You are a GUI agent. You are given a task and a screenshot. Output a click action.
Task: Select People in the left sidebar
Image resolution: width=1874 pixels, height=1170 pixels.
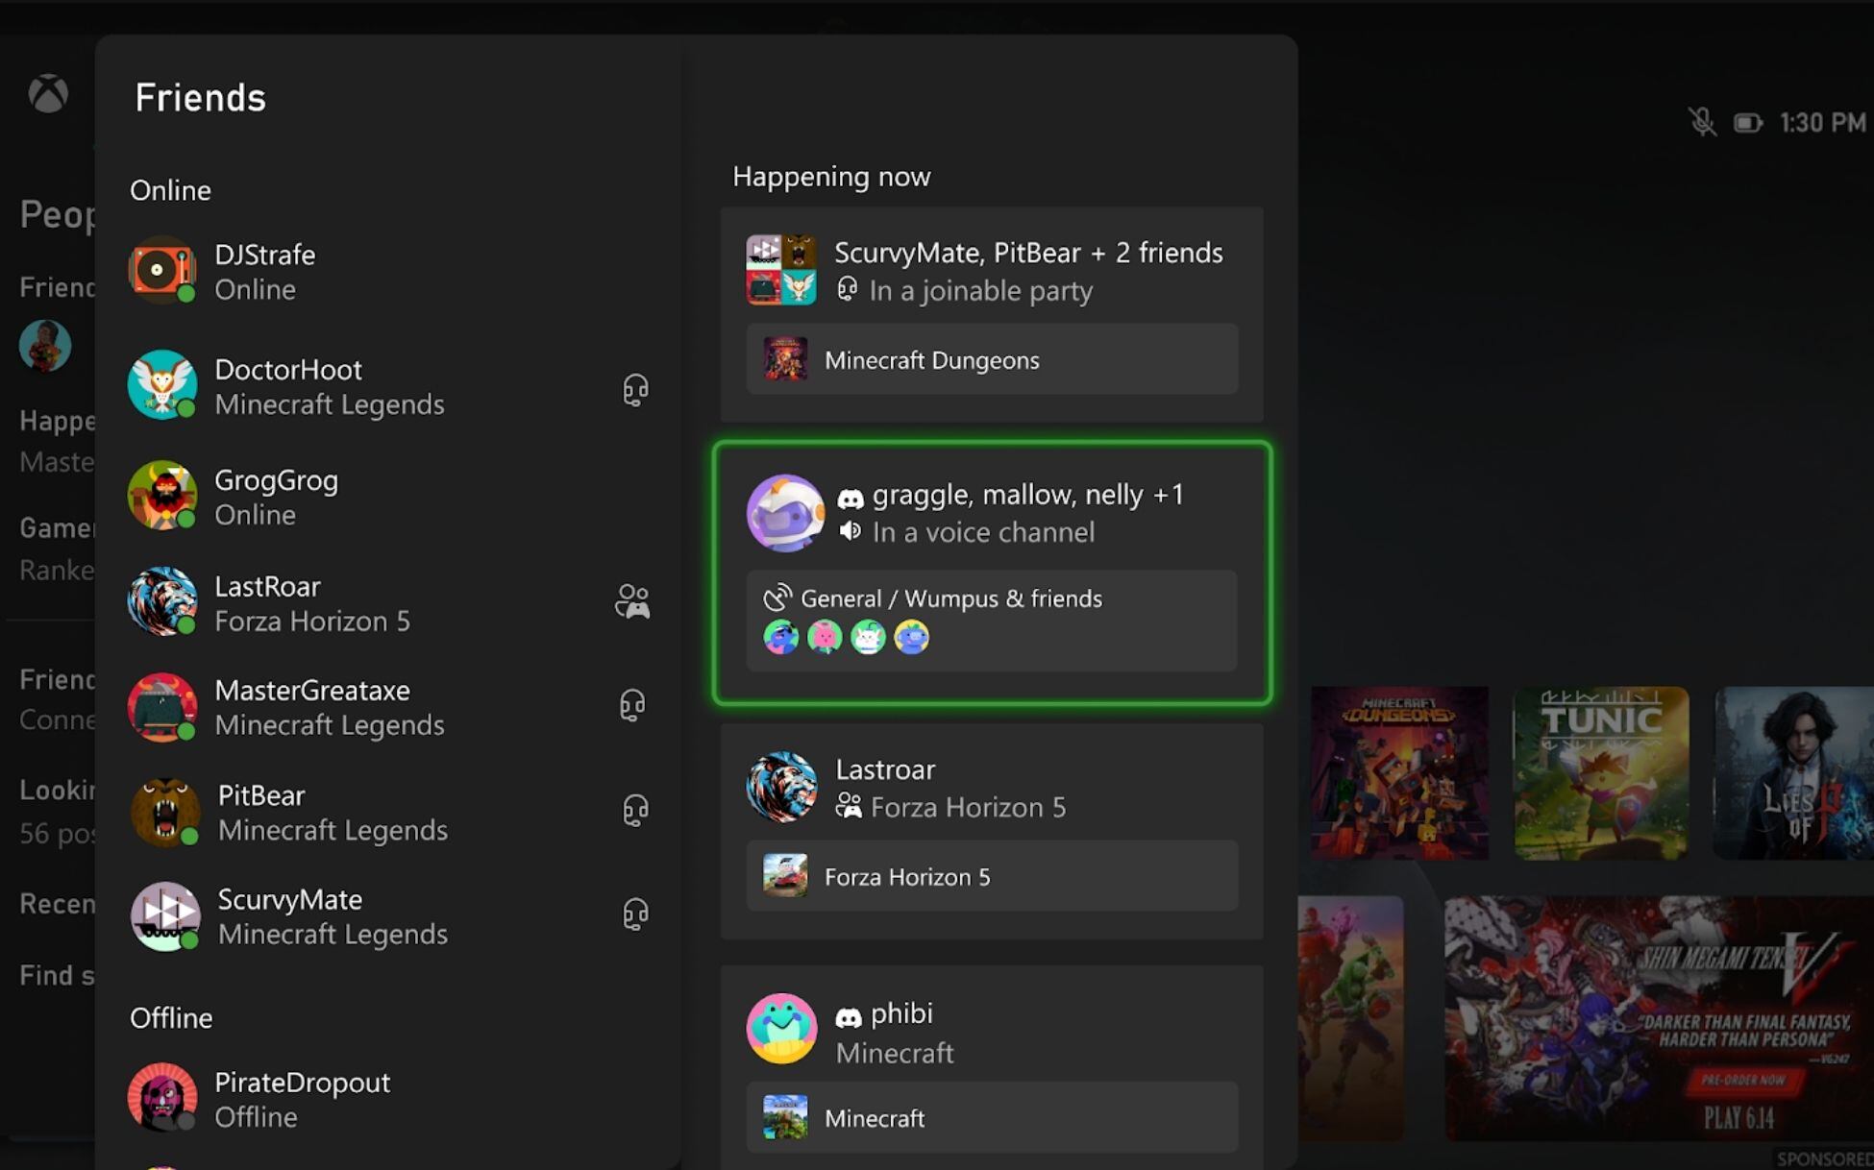click(56, 214)
